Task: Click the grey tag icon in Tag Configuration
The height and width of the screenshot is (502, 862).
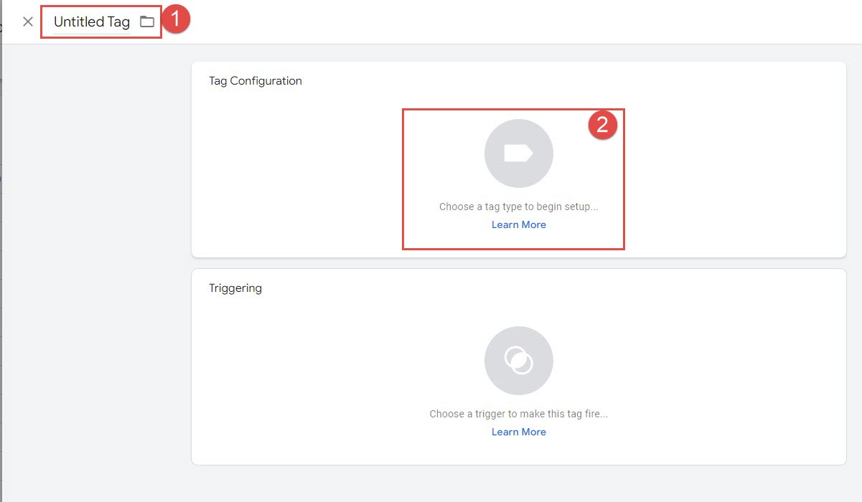Action: [x=518, y=153]
